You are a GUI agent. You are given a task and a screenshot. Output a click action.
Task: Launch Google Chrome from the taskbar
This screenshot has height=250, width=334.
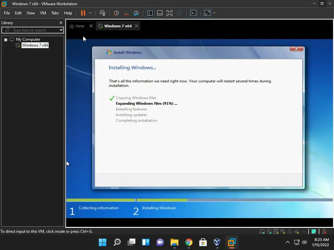tap(189, 242)
